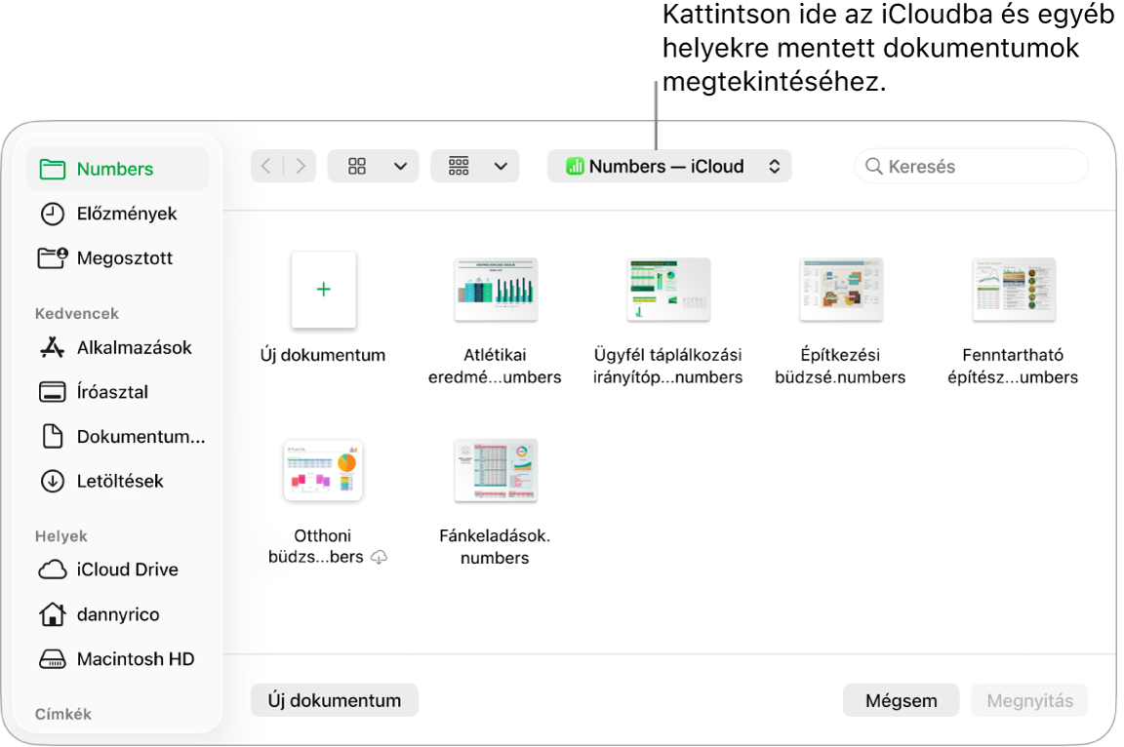The image size is (1124, 747).
Task: Go forward with the right chevron
Action: point(301,166)
